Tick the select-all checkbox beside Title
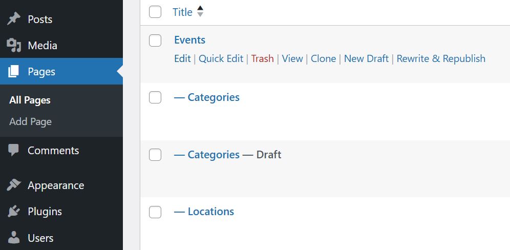510x250 pixels. click(155, 12)
